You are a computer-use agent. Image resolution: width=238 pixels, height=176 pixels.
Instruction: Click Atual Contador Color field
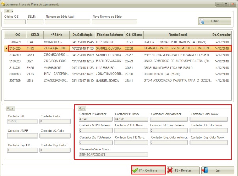(x=55, y=121)
